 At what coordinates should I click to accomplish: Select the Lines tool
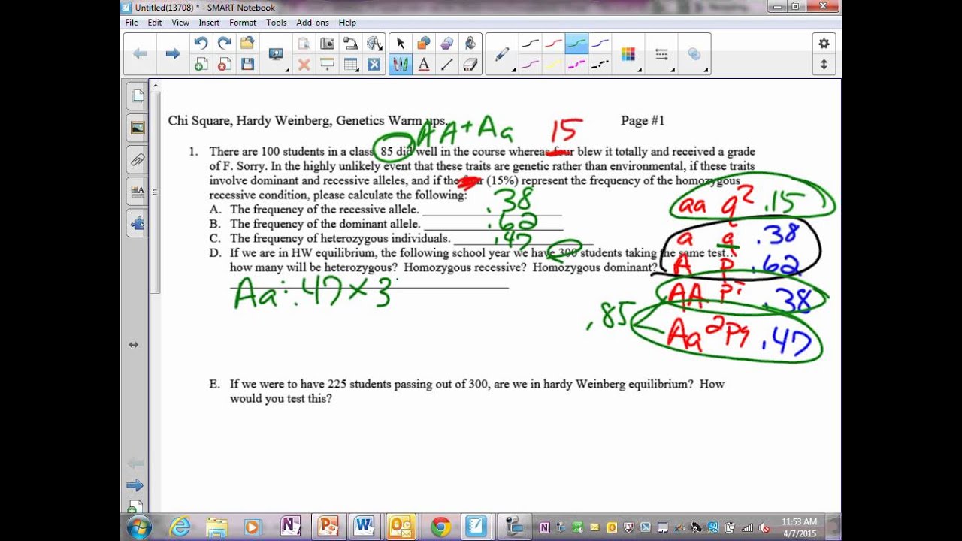tap(447, 65)
